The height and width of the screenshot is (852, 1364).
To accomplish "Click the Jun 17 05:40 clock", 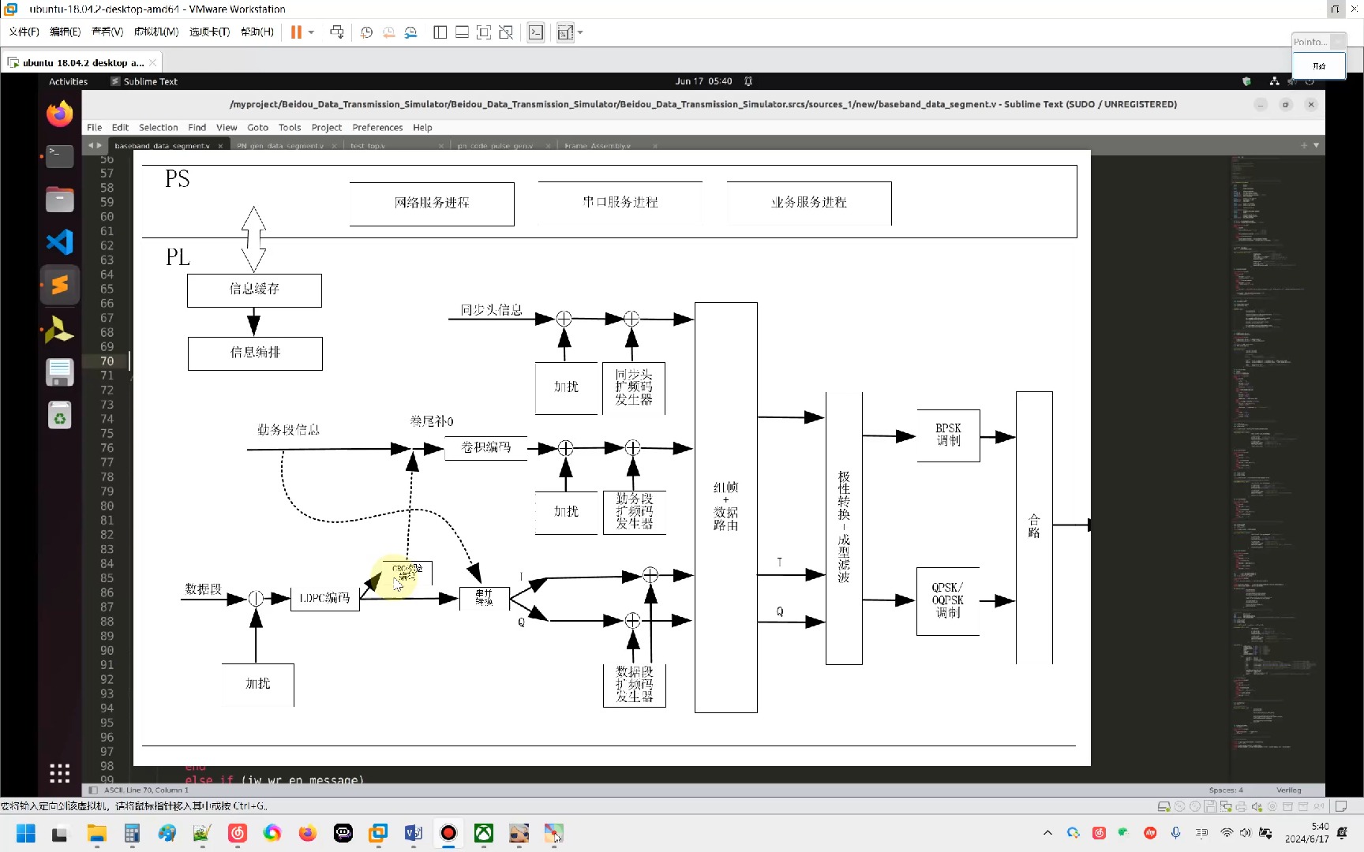I will point(703,81).
